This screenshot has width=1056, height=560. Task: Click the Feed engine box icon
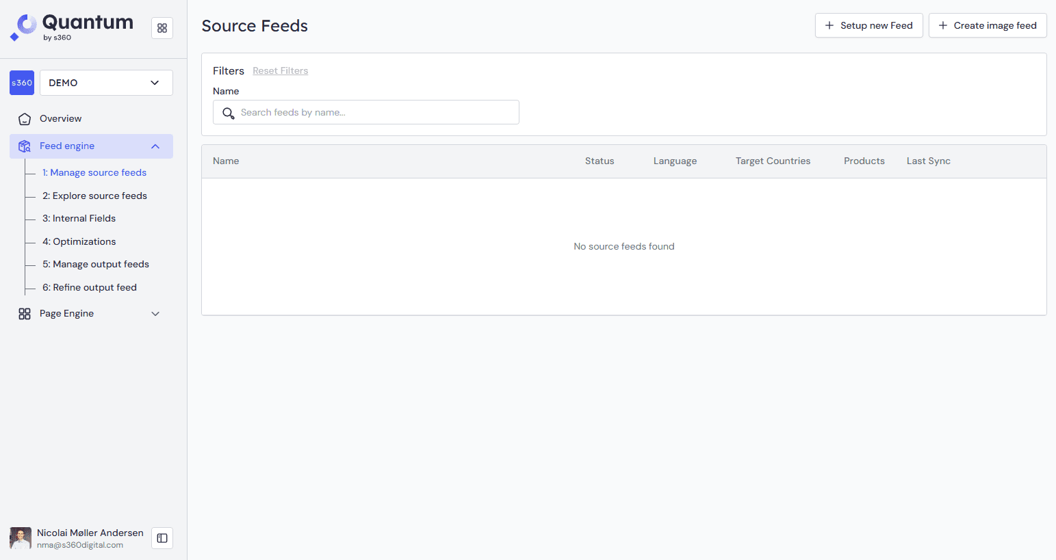tap(25, 146)
